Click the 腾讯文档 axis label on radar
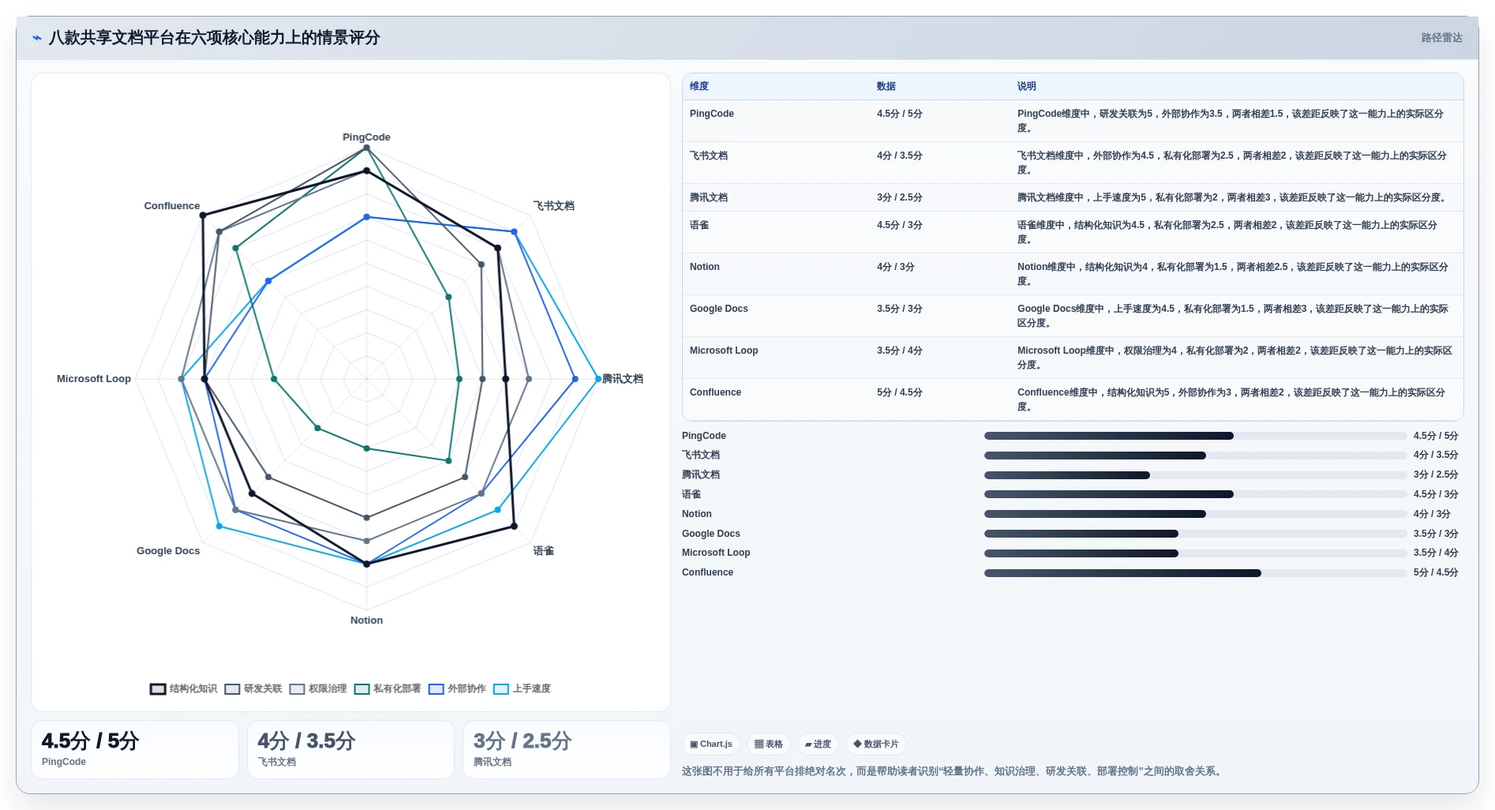The height and width of the screenshot is (810, 1495). 623,379
